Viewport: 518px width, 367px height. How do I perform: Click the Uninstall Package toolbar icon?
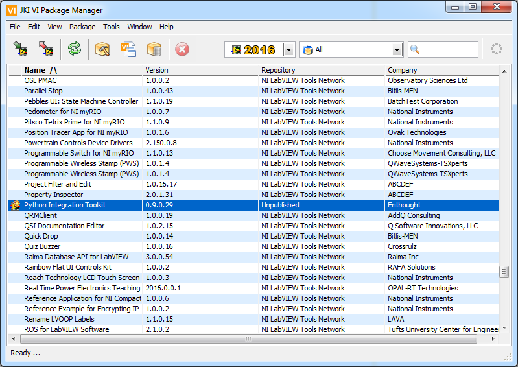tap(45, 49)
